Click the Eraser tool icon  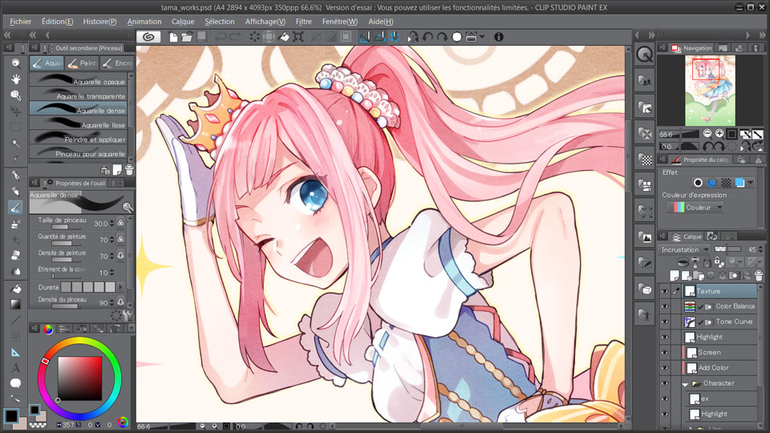click(x=16, y=255)
